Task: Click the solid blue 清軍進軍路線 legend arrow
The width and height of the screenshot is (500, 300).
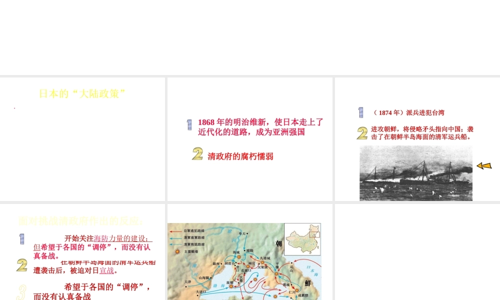Action: pos(175,238)
